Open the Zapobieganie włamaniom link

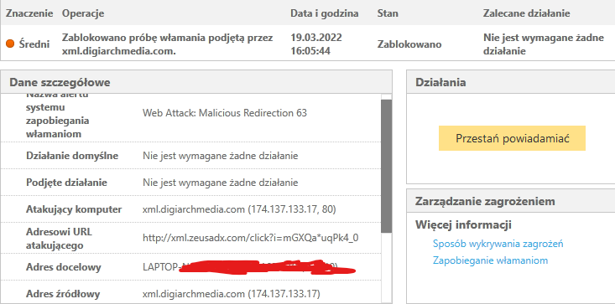point(490,260)
